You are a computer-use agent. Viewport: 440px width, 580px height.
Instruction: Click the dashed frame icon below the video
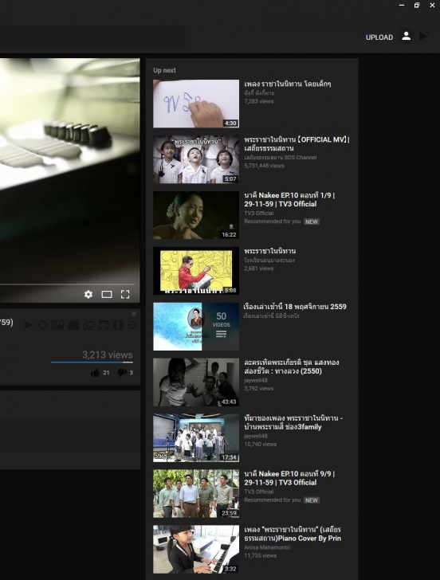pos(104,325)
